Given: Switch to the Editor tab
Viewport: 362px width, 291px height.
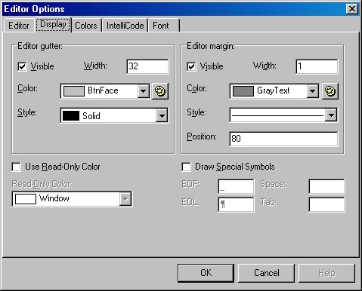Looking at the screenshot, I should pos(19,26).
